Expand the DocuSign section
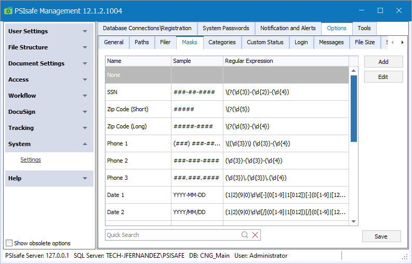This screenshot has width=412, height=264. (49, 112)
